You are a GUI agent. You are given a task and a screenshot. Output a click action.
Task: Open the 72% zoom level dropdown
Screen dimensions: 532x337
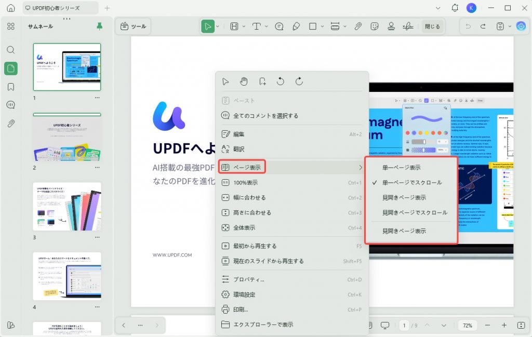click(x=467, y=326)
